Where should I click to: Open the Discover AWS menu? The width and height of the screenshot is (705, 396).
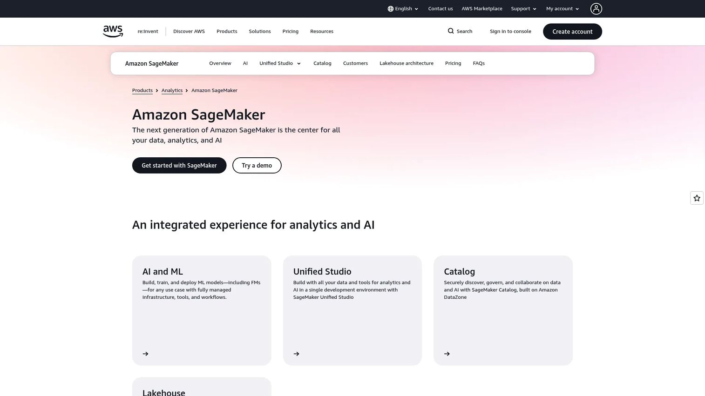pos(189,31)
